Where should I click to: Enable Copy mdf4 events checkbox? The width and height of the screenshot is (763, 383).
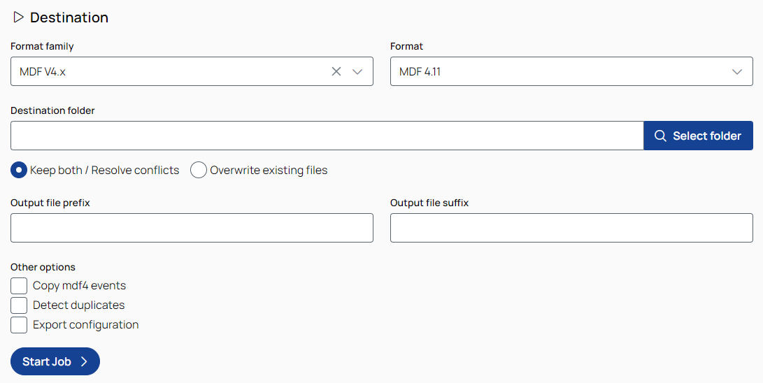(x=19, y=286)
